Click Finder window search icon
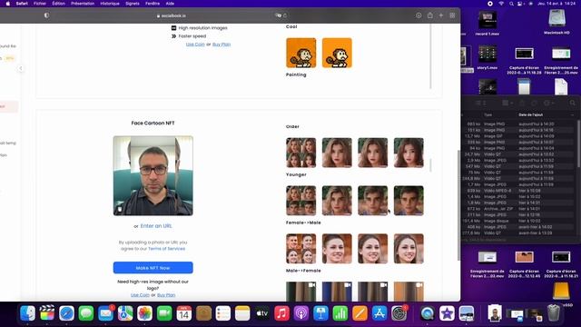The height and width of the screenshot is (327, 581). (573, 103)
